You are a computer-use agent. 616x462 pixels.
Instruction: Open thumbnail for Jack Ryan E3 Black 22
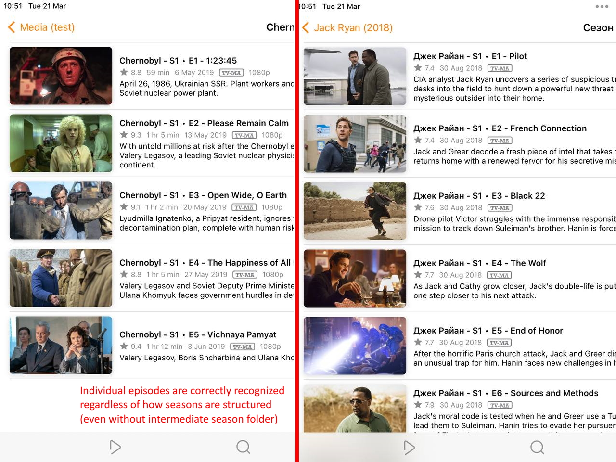(355, 211)
